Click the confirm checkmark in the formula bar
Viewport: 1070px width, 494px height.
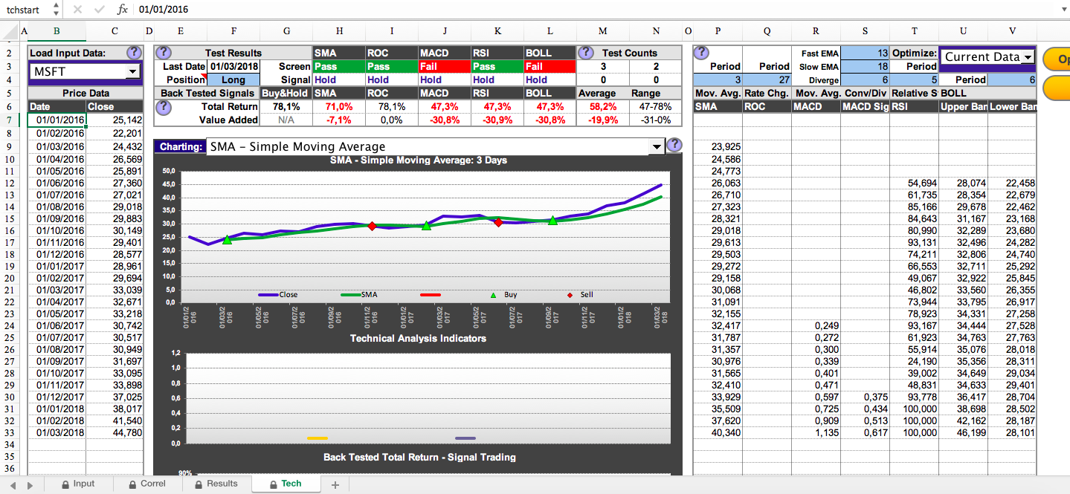point(100,10)
